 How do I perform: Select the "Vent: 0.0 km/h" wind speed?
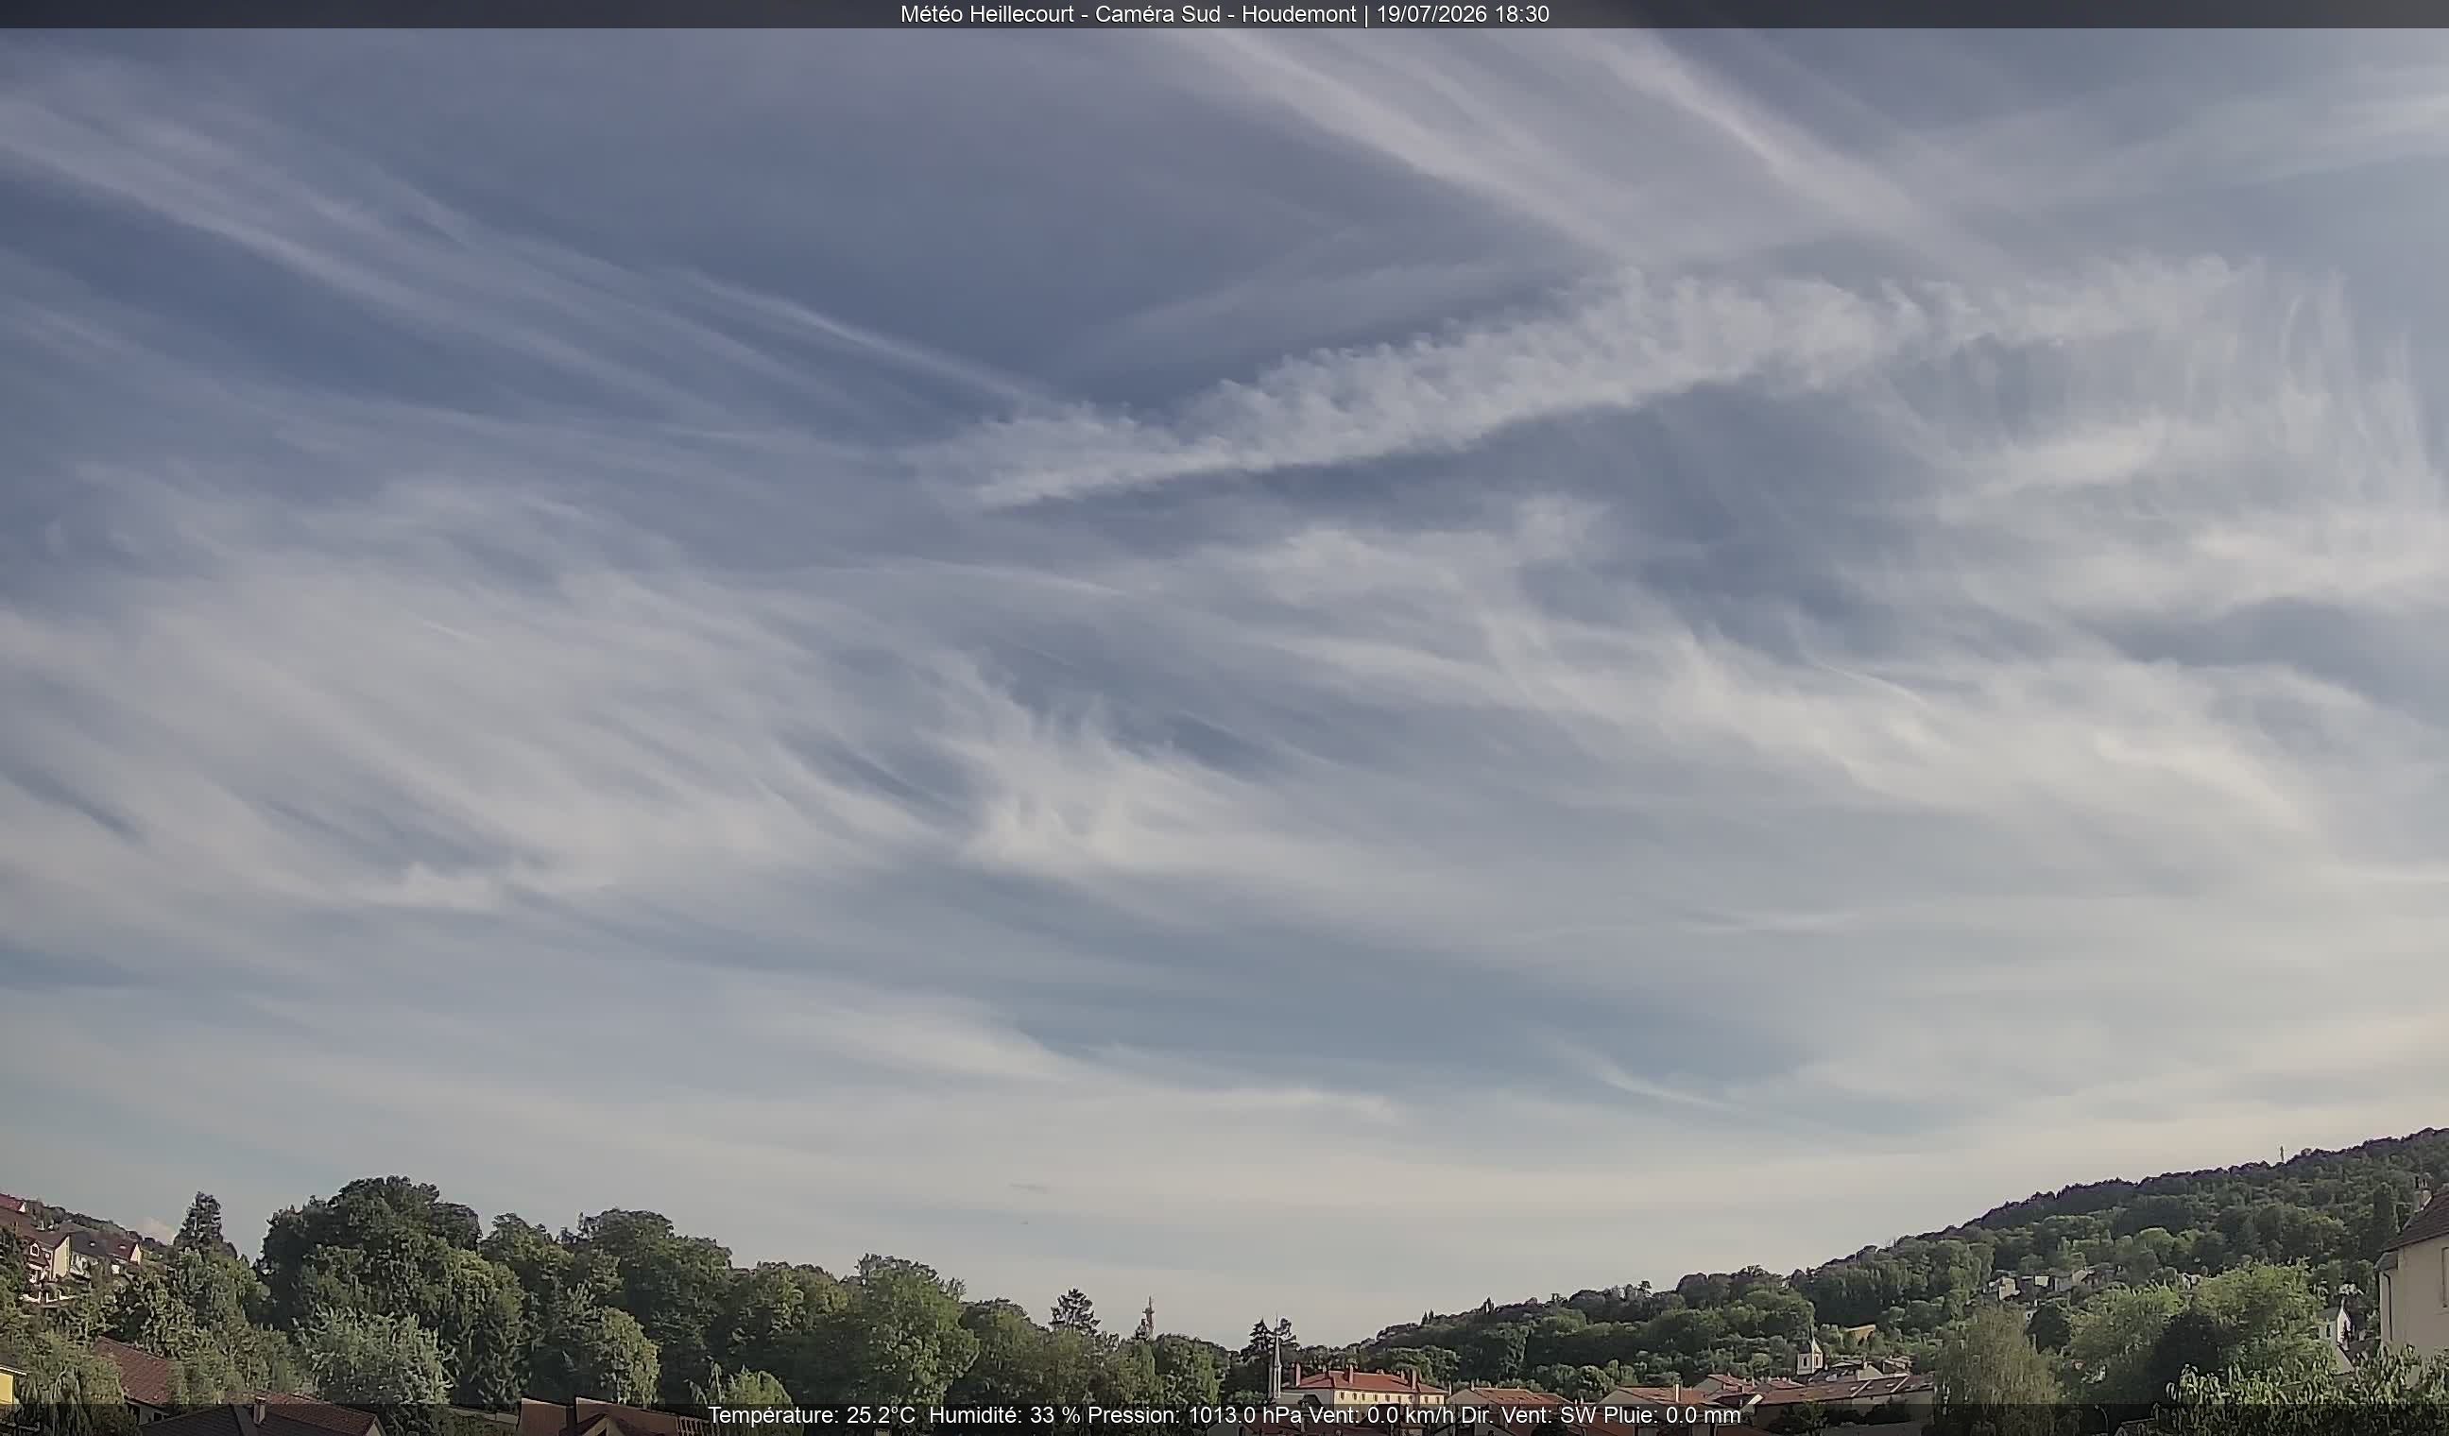(1381, 1415)
